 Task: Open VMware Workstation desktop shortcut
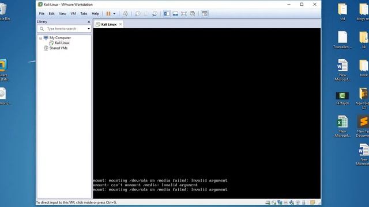click(4, 70)
